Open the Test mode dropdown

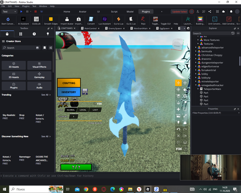pyautogui.click(x=9, y=12)
